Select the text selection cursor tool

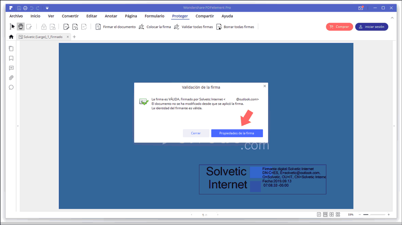coord(12,27)
